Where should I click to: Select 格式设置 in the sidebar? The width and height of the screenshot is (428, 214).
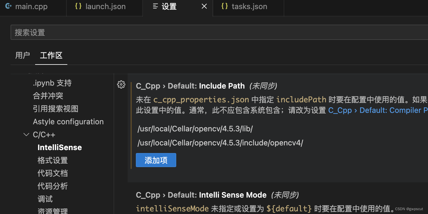pos(53,160)
